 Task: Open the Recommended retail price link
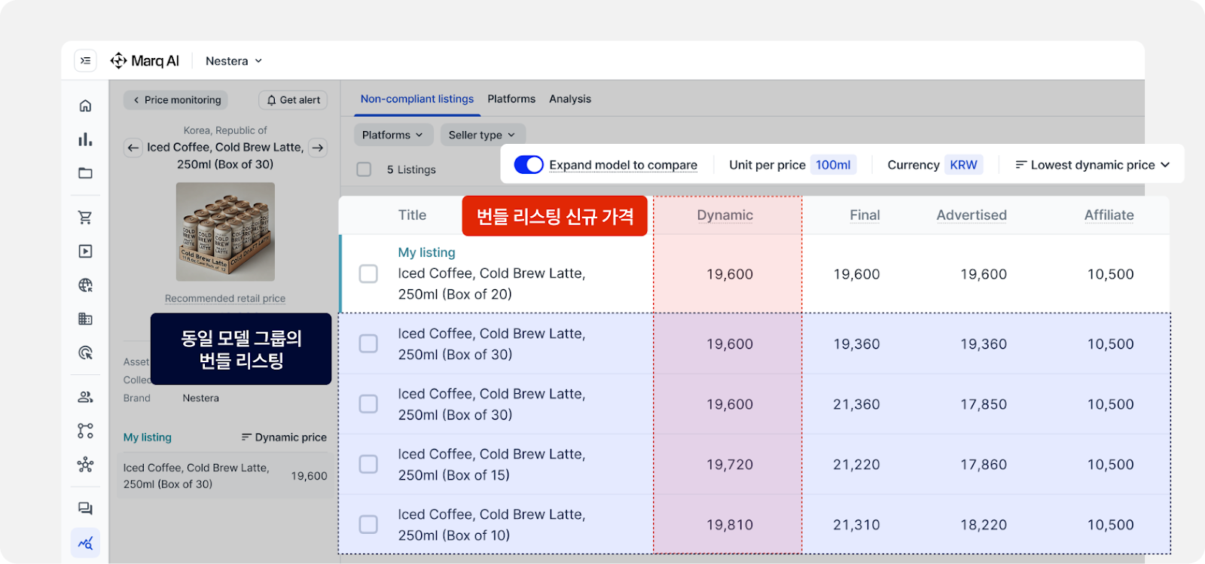coord(225,298)
